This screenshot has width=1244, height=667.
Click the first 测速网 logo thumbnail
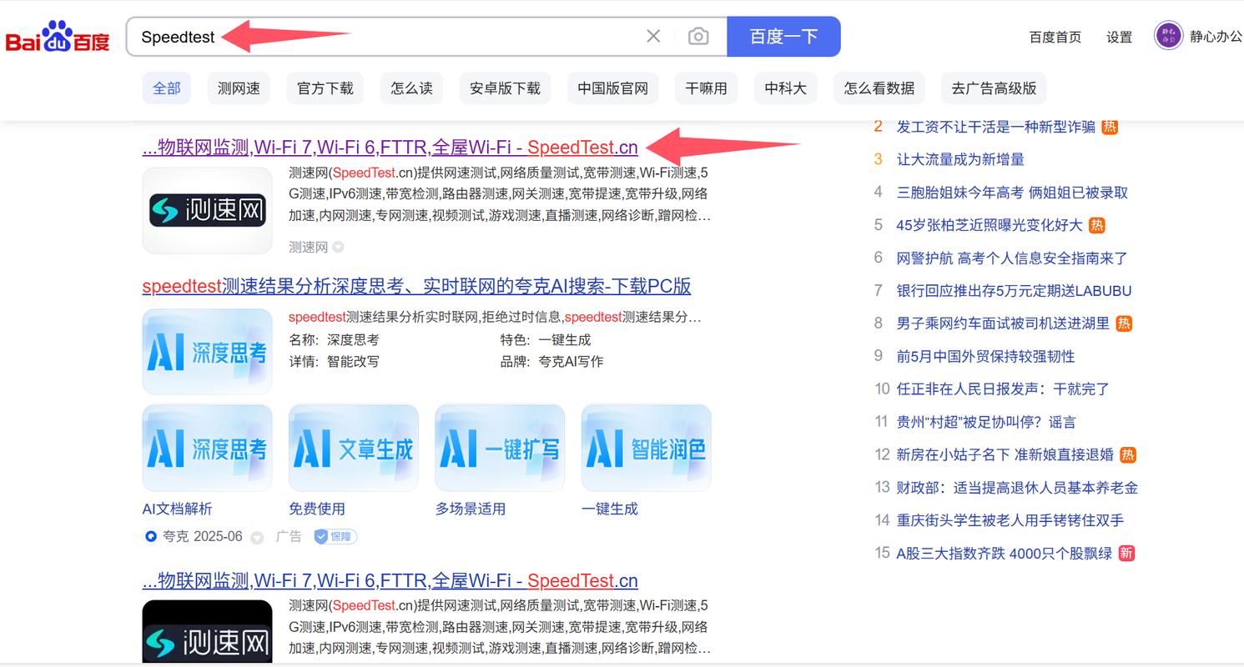[208, 210]
